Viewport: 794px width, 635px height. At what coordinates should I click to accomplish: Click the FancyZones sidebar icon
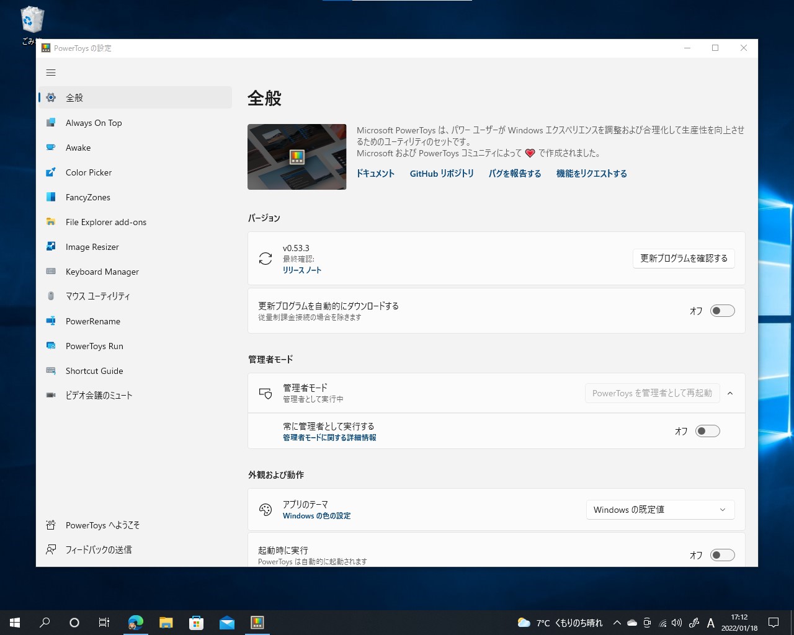(x=51, y=197)
